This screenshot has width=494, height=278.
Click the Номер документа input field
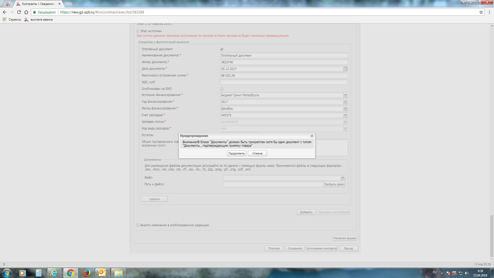284,62
